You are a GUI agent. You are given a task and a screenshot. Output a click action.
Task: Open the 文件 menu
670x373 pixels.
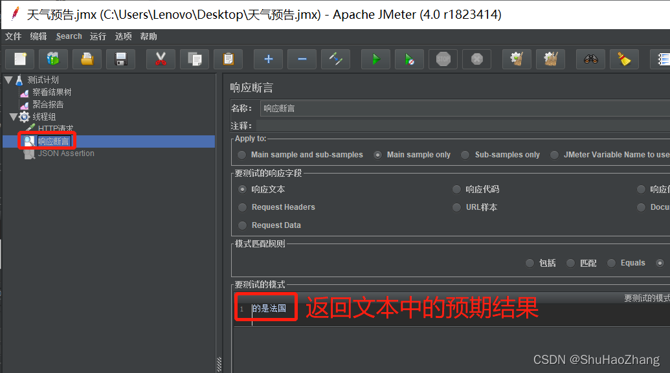point(13,36)
